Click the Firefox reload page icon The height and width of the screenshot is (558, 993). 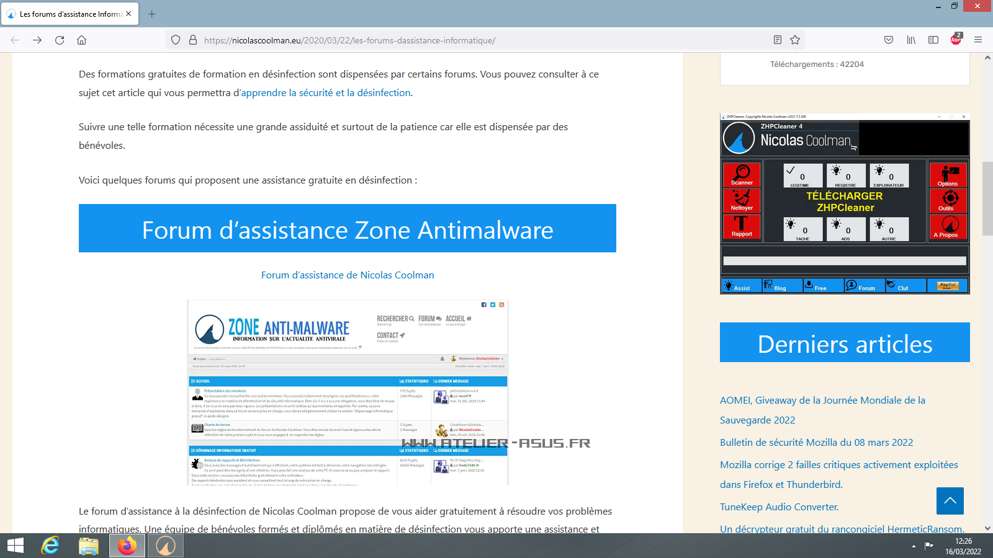point(60,40)
